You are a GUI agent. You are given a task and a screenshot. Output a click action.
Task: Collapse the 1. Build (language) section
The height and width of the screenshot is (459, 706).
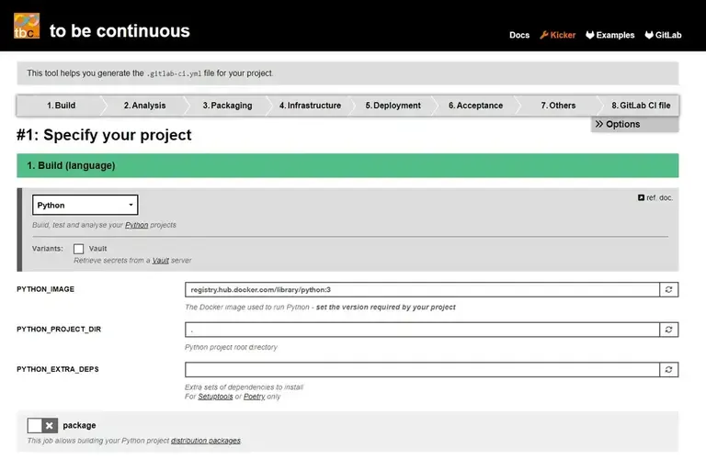pyautogui.click(x=347, y=165)
